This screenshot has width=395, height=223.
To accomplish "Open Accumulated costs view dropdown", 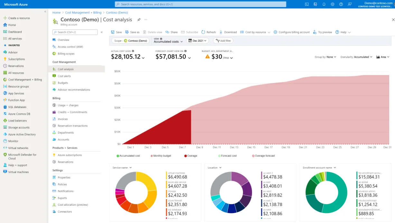I will click(168, 41).
